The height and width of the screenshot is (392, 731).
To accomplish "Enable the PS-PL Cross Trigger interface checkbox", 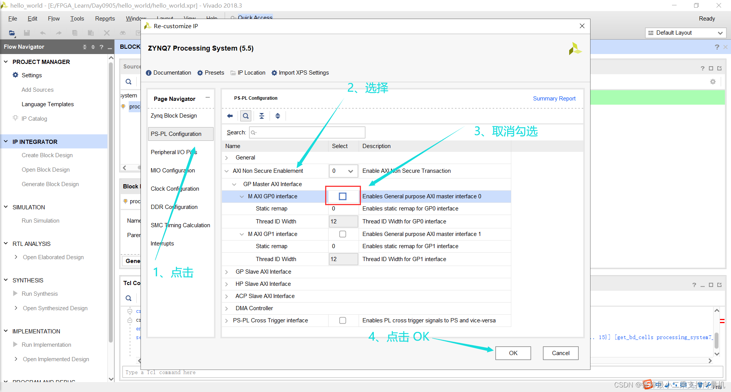I will click(x=343, y=320).
